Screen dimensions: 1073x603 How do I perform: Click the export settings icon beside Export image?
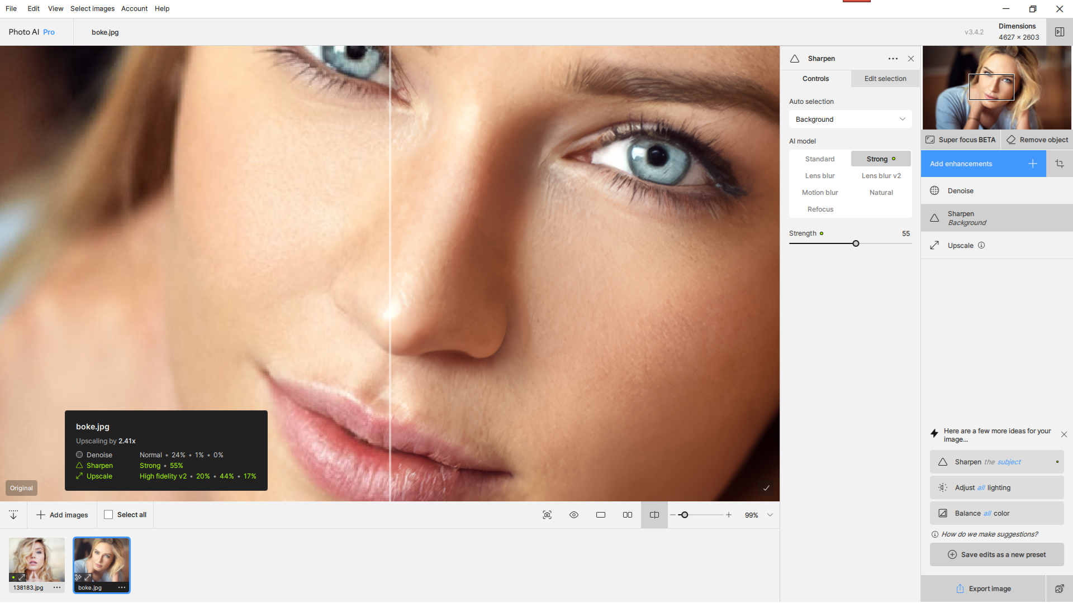tap(1059, 588)
